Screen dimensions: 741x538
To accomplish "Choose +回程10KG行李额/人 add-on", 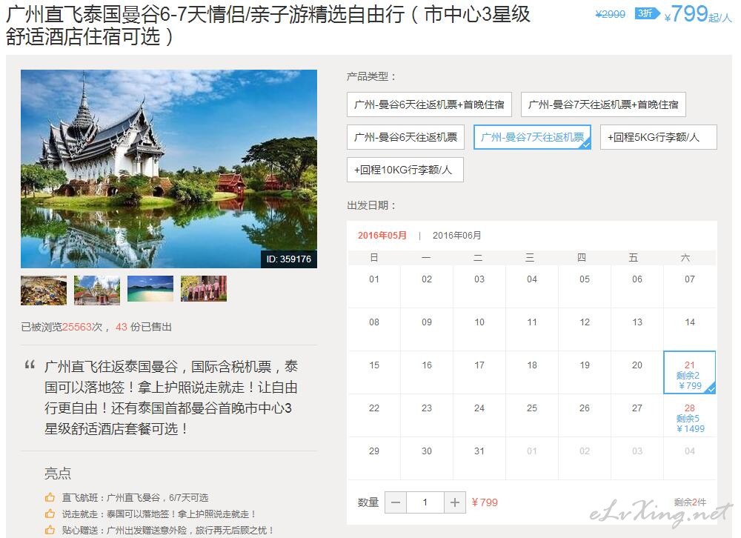I will [405, 170].
